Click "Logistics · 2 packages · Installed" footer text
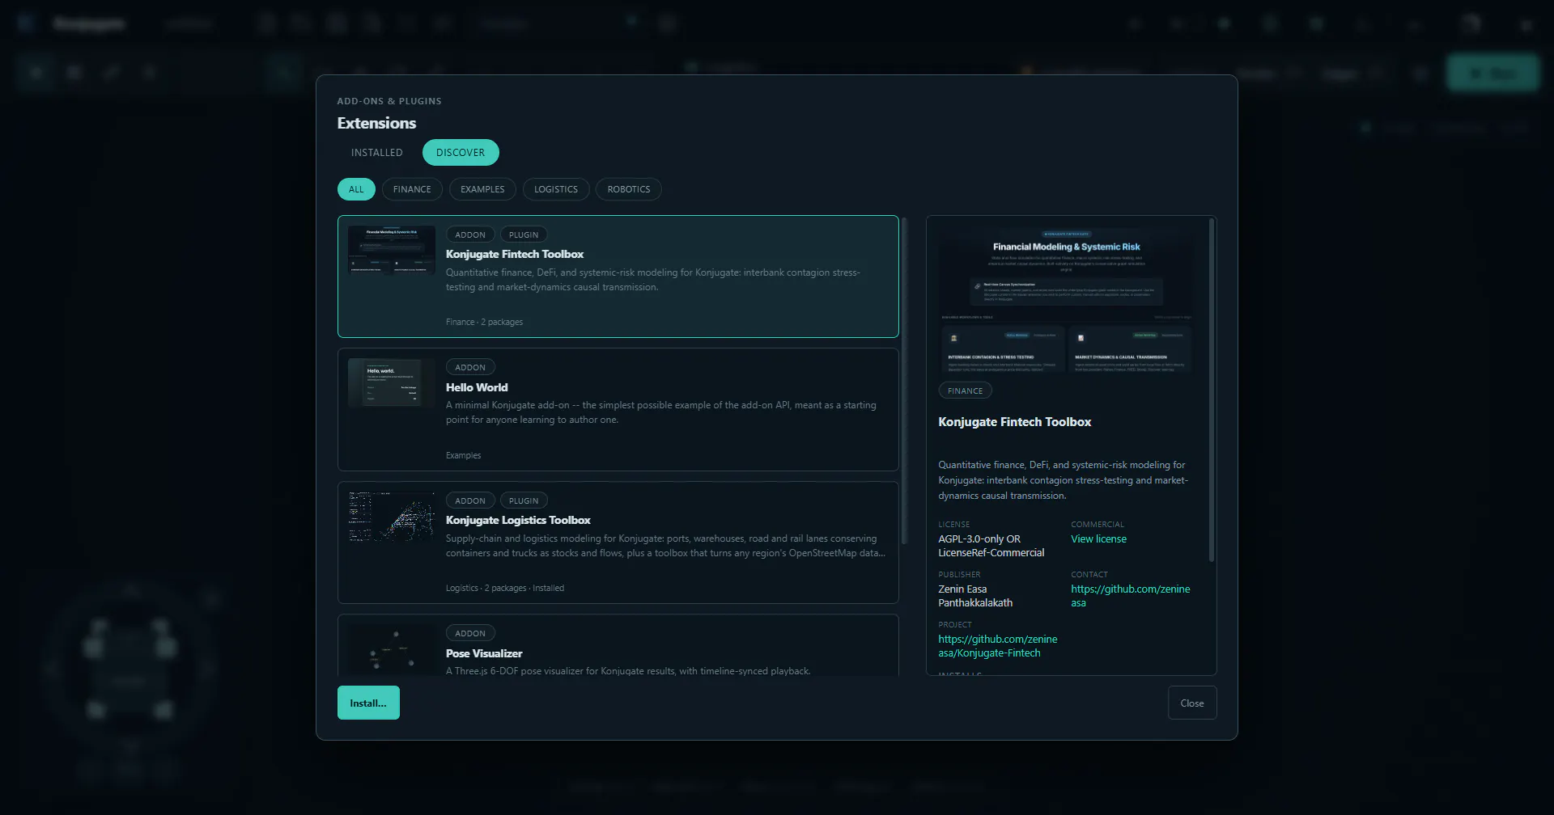 click(505, 588)
